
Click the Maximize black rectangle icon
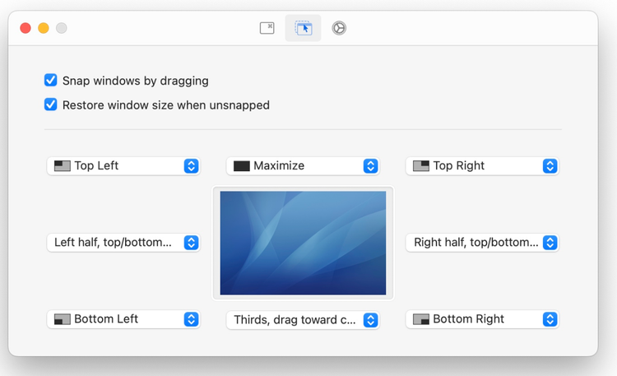pos(242,165)
